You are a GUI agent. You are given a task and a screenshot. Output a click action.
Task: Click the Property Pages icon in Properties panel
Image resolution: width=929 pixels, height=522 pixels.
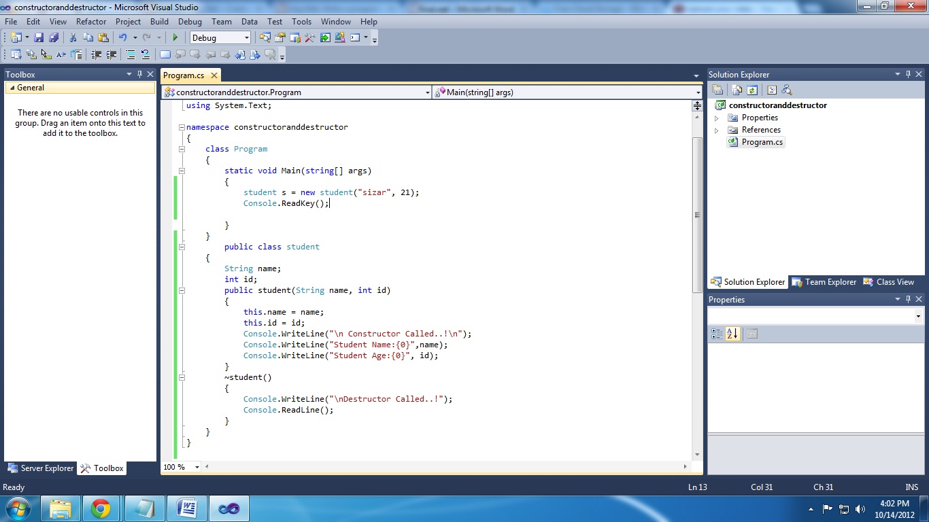(751, 334)
